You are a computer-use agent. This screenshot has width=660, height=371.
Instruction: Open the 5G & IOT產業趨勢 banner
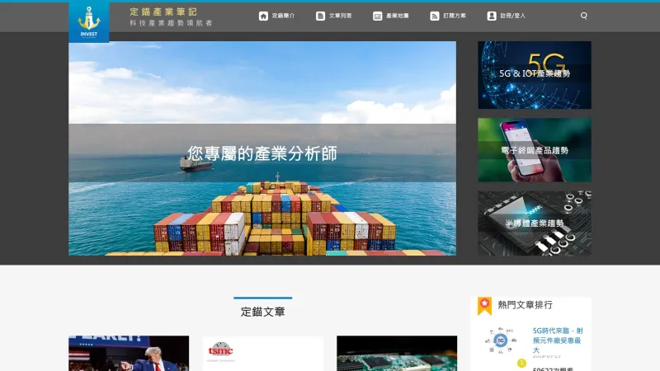pyautogui.click(x=534, y=74)
